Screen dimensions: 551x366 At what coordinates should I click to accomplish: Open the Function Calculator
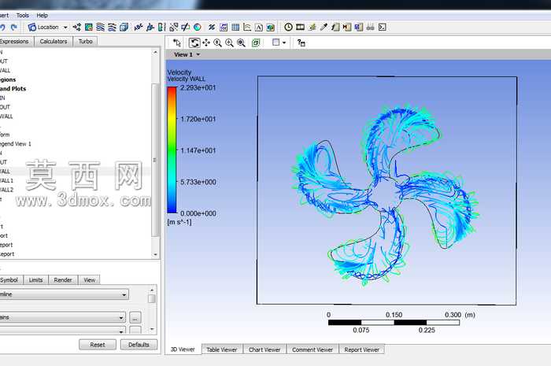(335, 27)
